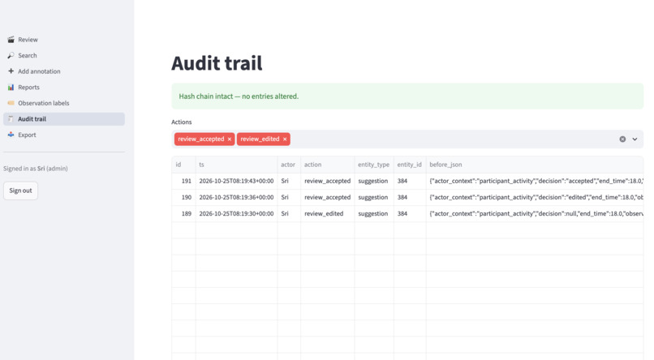Image resolution: width=654 pixels, height=360 pixels.
Task: Click entity_id 384 in row 189
Action: point(410,213)
